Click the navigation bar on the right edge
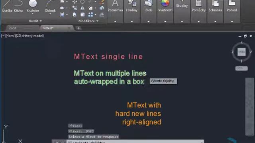The width and height of the screenshot is (255, 143). point(250,106)
